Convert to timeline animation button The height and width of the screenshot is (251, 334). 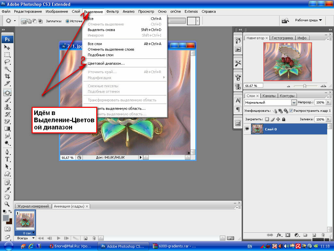tap(231, 238)
